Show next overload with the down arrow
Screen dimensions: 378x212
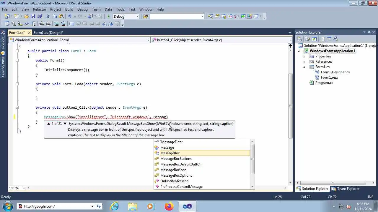coord(65,124)
